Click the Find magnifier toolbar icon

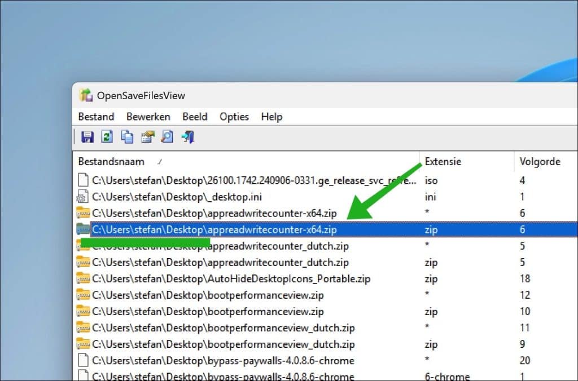click(x=167, y=136)
